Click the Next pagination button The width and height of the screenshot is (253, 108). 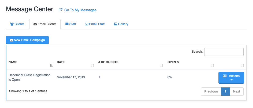(x=237, y=91)
